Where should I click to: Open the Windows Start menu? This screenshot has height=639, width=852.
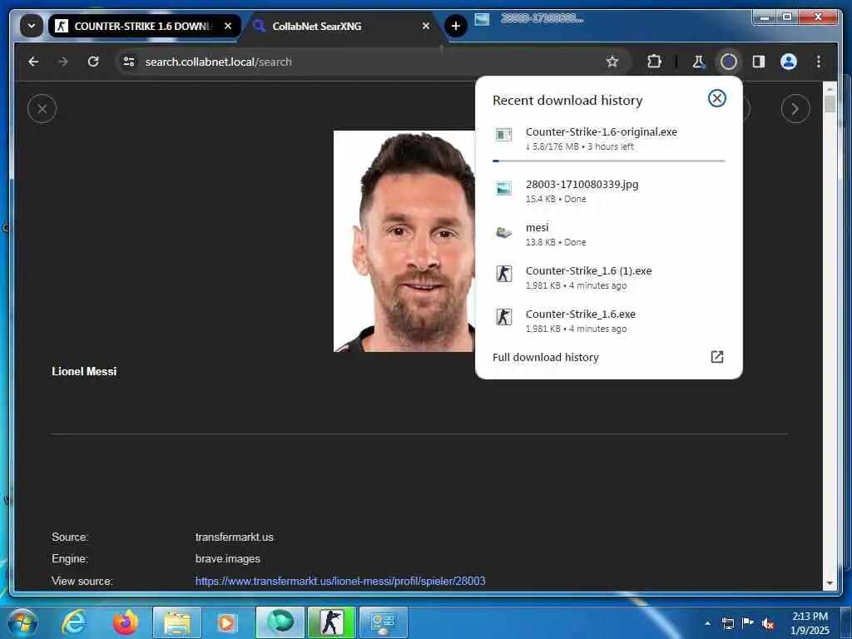coord(22,622)
